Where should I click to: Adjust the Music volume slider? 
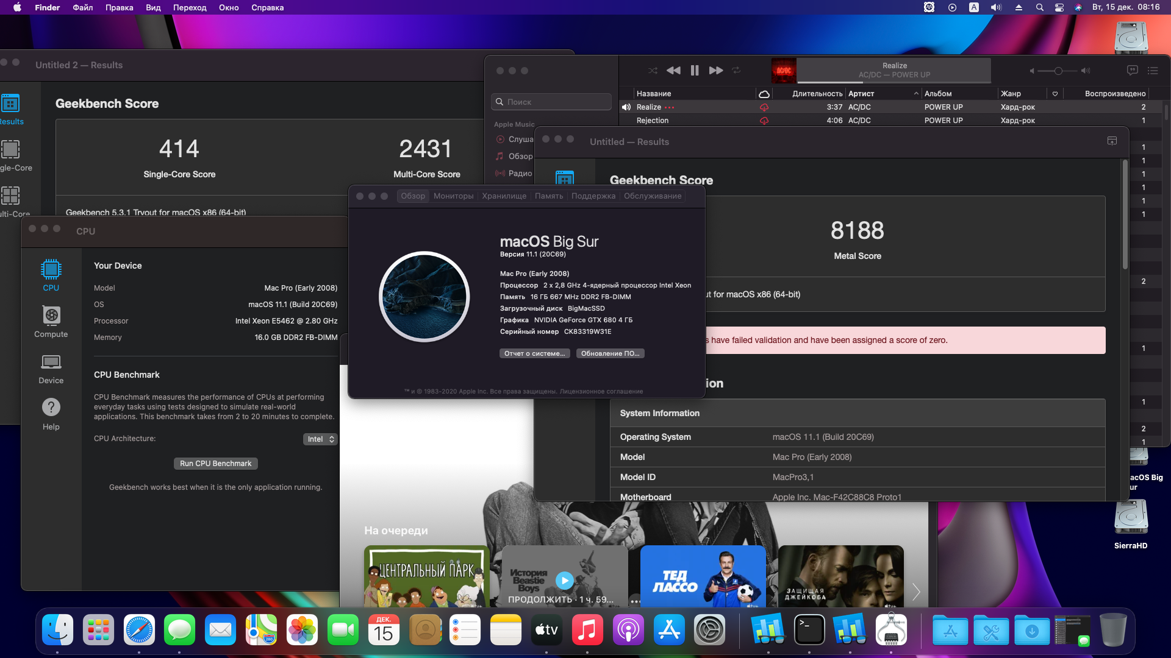[1058, 71]
